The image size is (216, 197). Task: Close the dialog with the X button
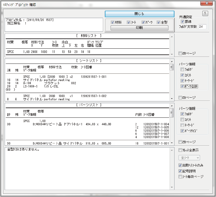[207, 3]
